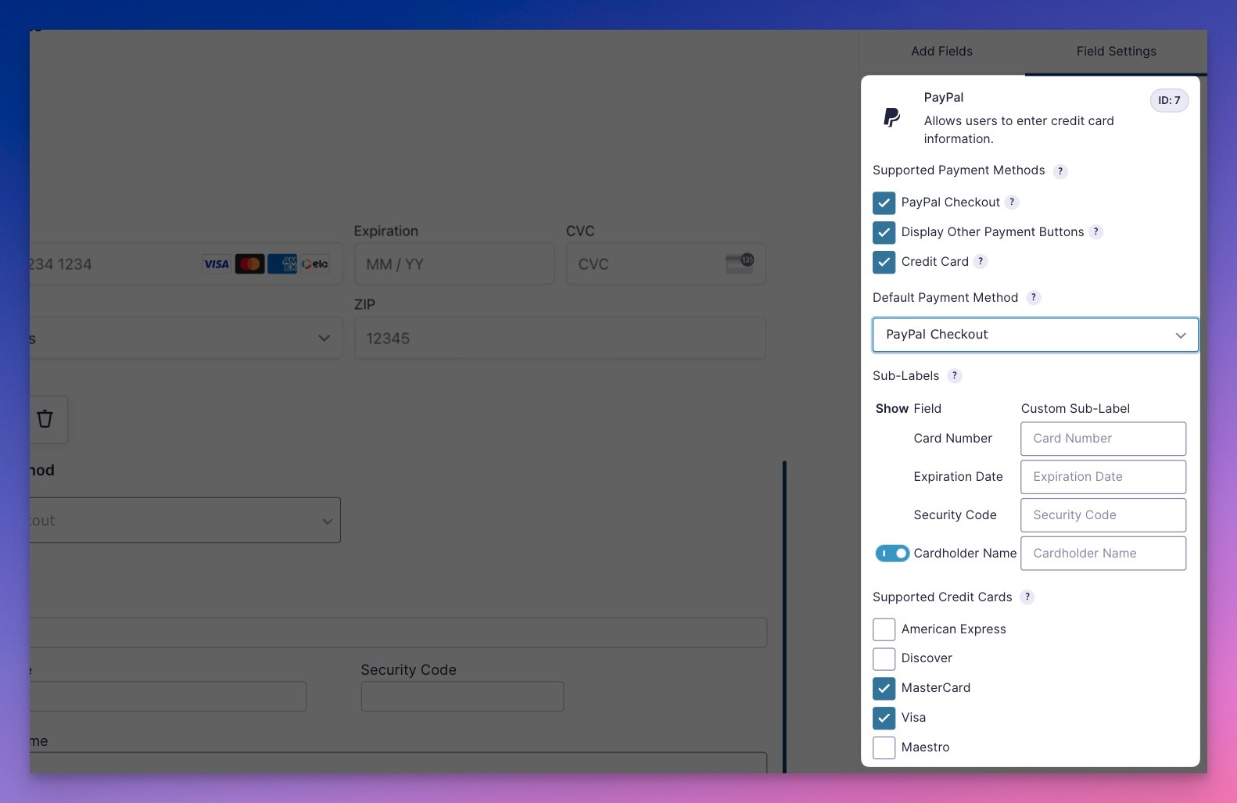Open help for Default Payment Method

1034,297
